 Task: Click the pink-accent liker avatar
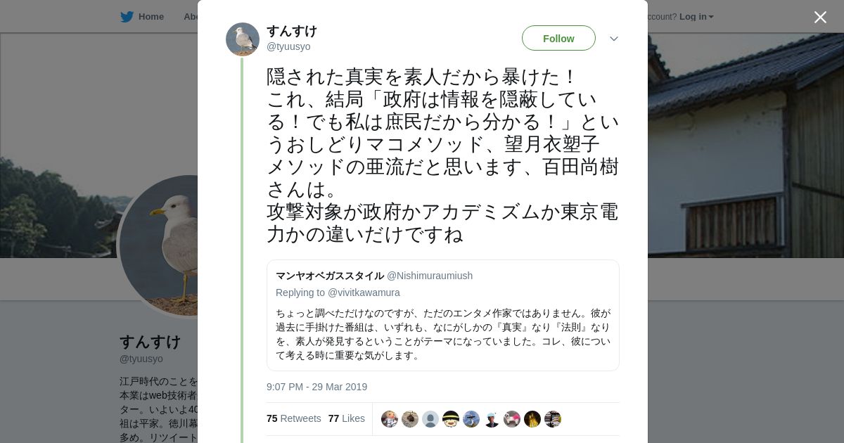[512, 419]
